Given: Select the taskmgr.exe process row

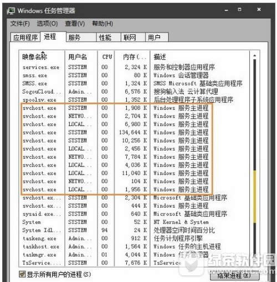Looking at the screenshot, I should [x=134, y=255].
